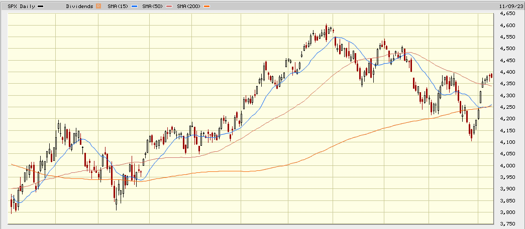
Task: Click the orange Dividends 'D' icon
Action: tap(98, 6)
